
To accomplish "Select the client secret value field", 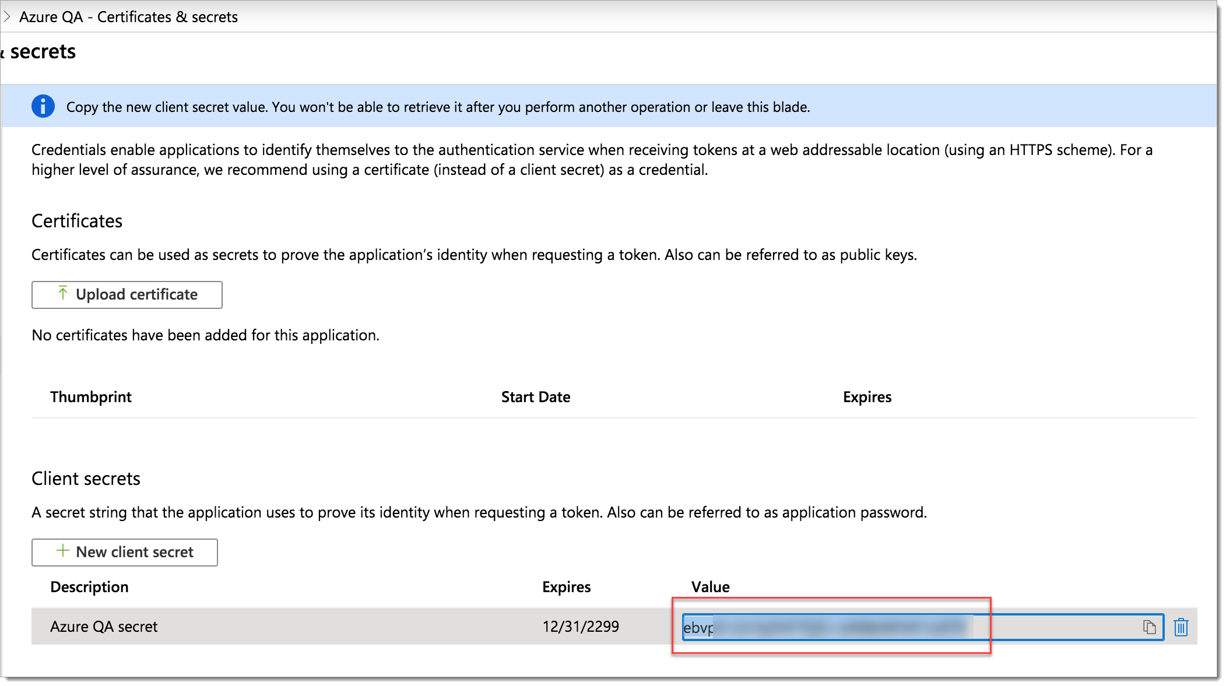I will 909,627.
